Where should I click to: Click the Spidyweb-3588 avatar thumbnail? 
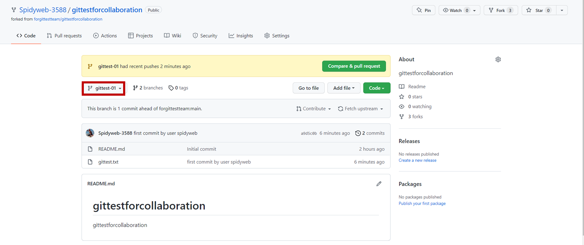coord(90,133)
